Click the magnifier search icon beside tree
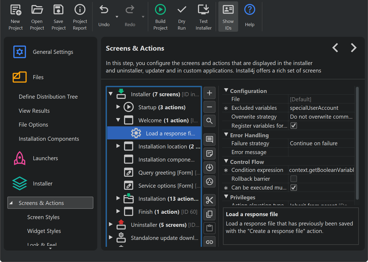 pyautogui.click(x=210, y=121)
